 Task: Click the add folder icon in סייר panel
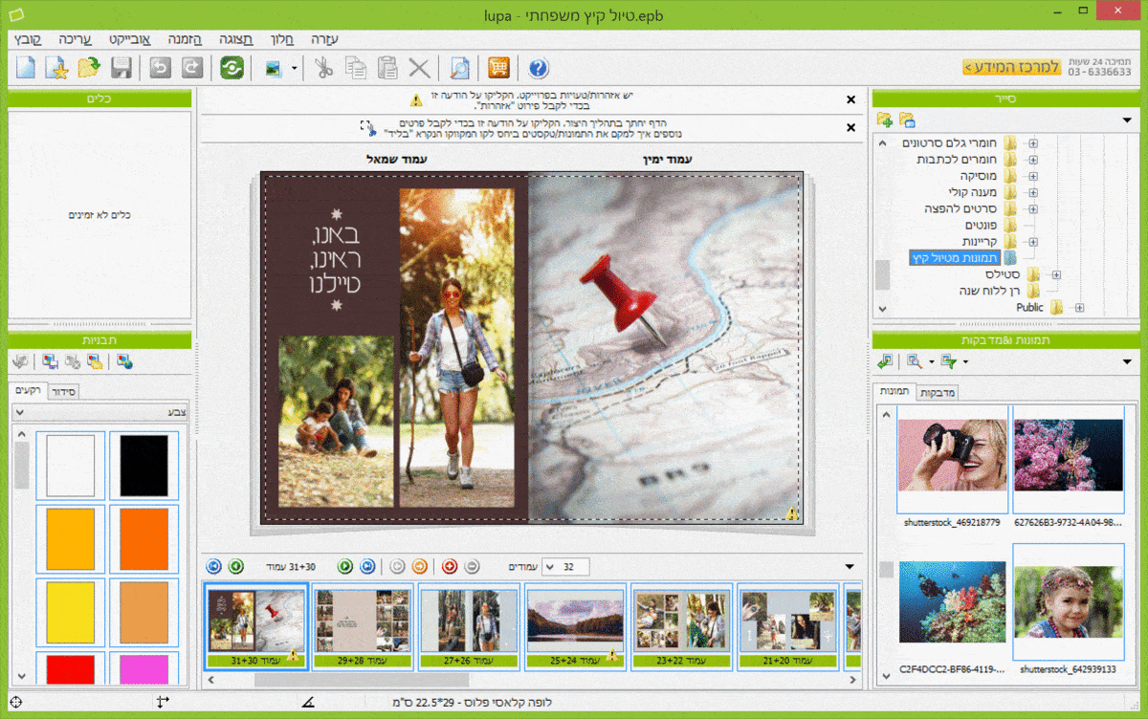[x=884, y=120]
